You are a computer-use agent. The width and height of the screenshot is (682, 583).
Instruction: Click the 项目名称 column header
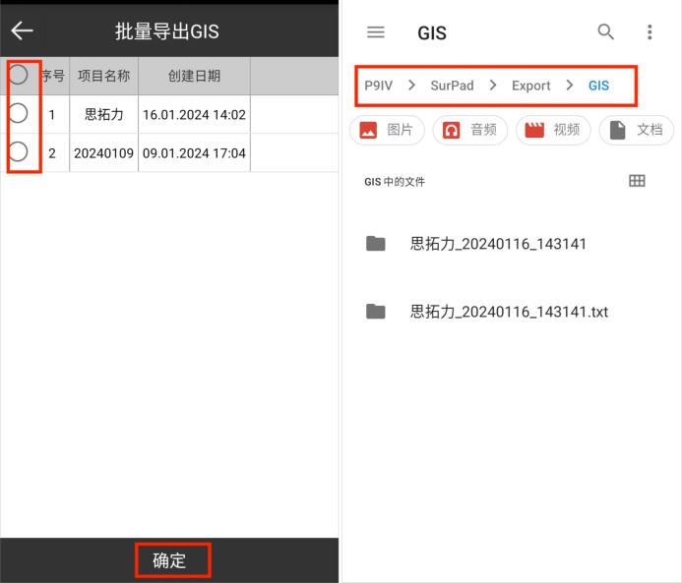click(103, 76)
